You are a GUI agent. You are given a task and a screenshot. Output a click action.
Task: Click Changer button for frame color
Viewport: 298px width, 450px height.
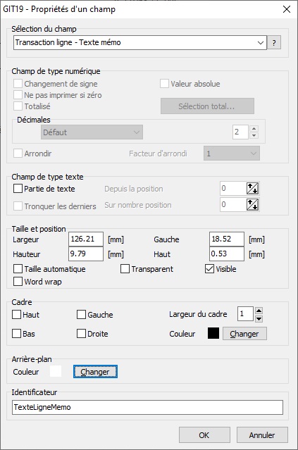tap(244, 334)
